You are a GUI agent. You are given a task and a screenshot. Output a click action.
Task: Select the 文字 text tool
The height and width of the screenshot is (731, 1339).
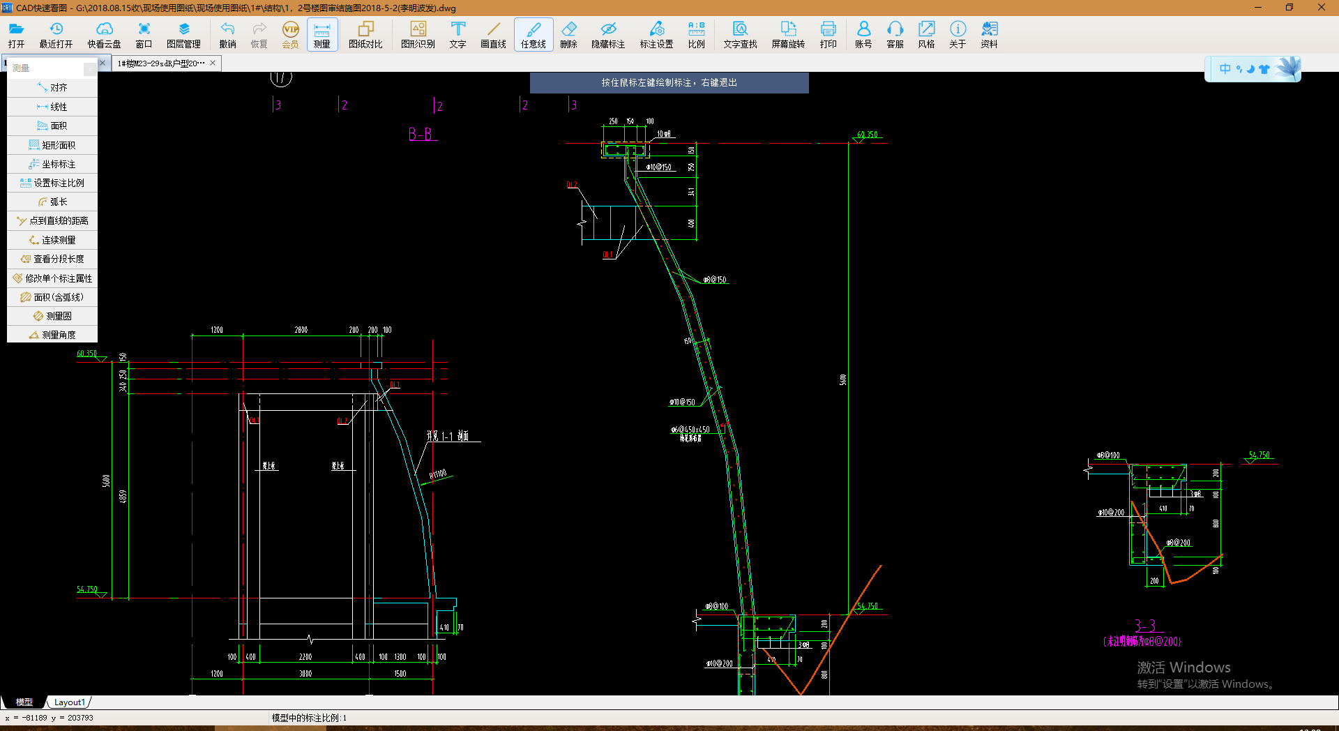[457, 35]
